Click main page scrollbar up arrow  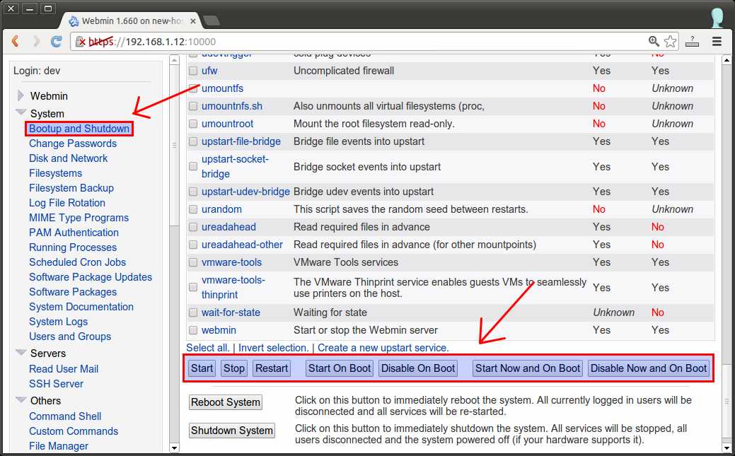[x=727, y=60]
